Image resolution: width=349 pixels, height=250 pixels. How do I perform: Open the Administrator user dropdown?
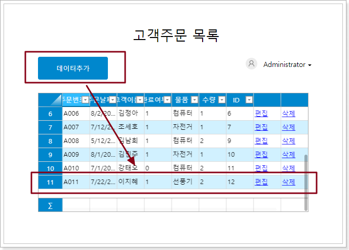(287, 65)
